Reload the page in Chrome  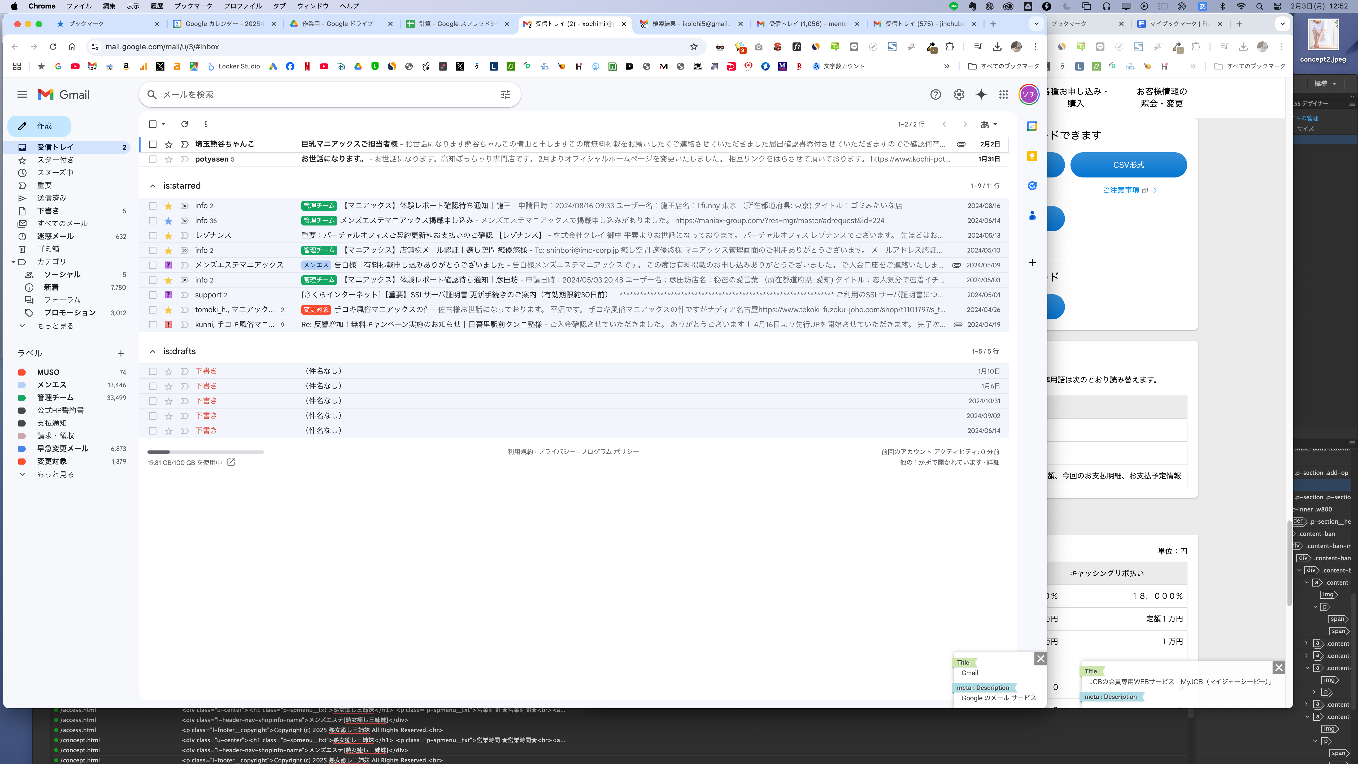(x=53, y=46)
